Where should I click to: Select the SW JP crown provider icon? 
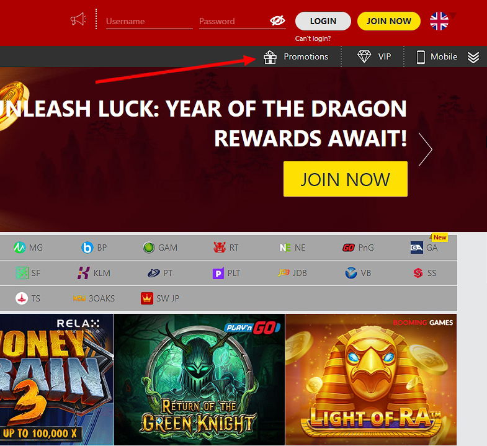coord(160,298)
